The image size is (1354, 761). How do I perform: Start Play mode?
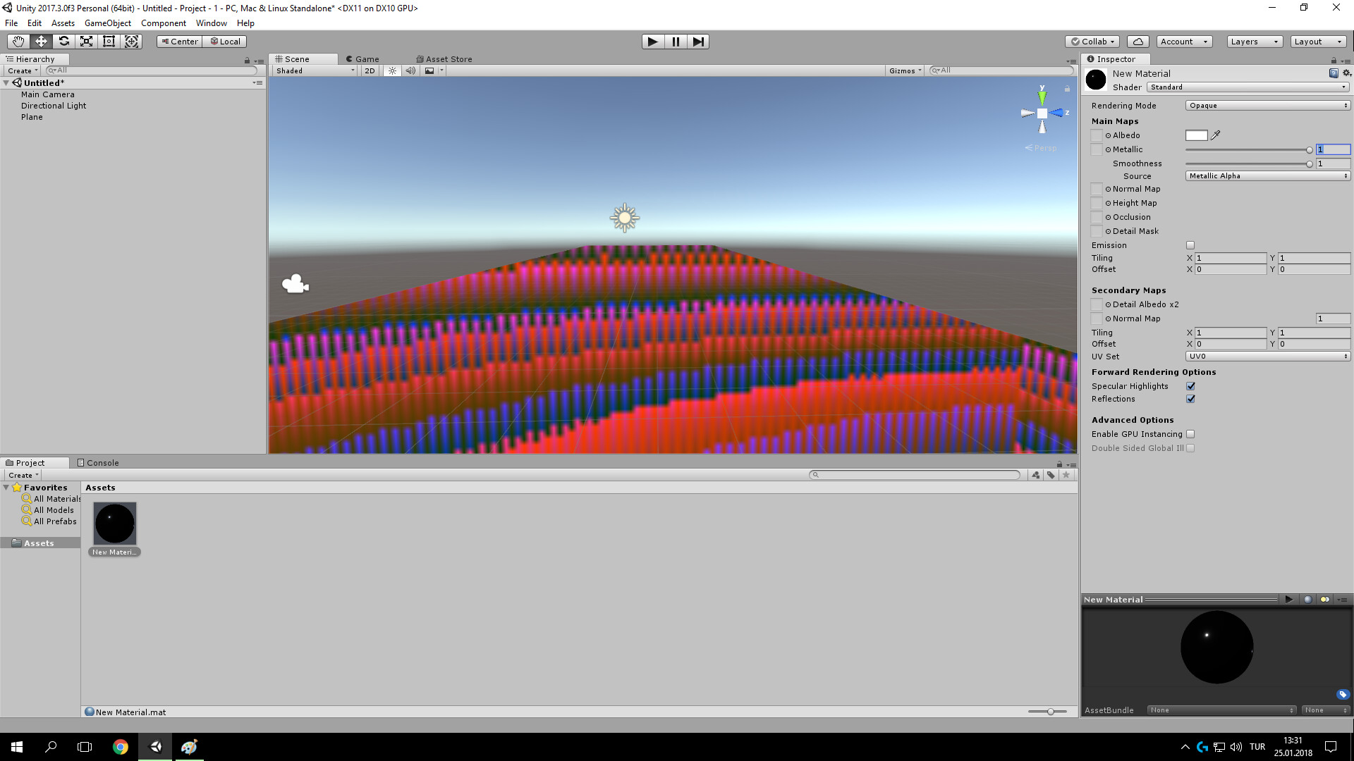click(653, 42)
